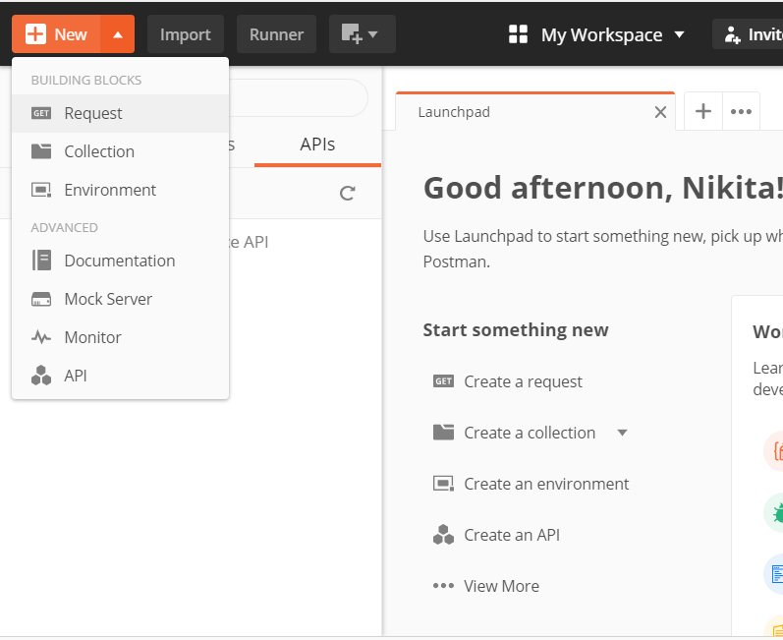783x640 pixels.
Task: Click Create a collection link
Action: pos(530,433)
